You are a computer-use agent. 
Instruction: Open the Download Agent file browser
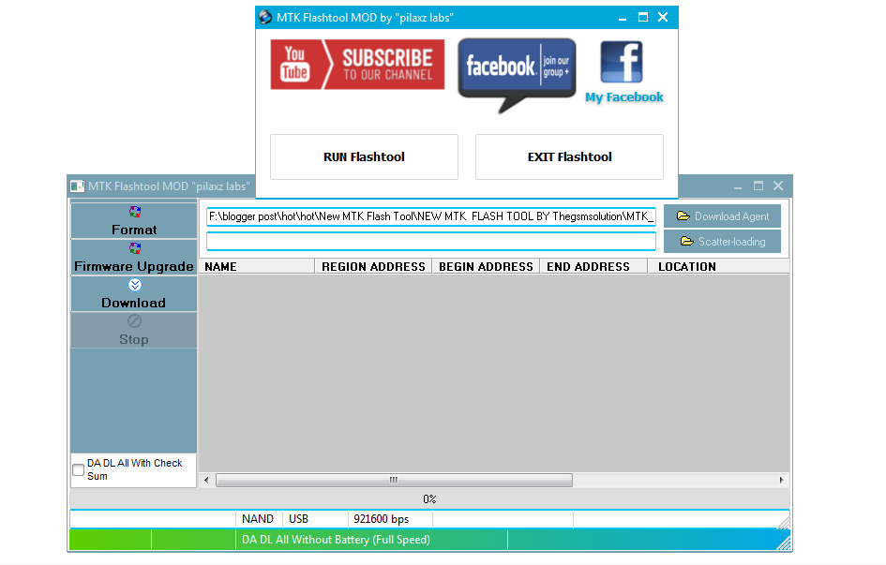click(x=722, y=216)
